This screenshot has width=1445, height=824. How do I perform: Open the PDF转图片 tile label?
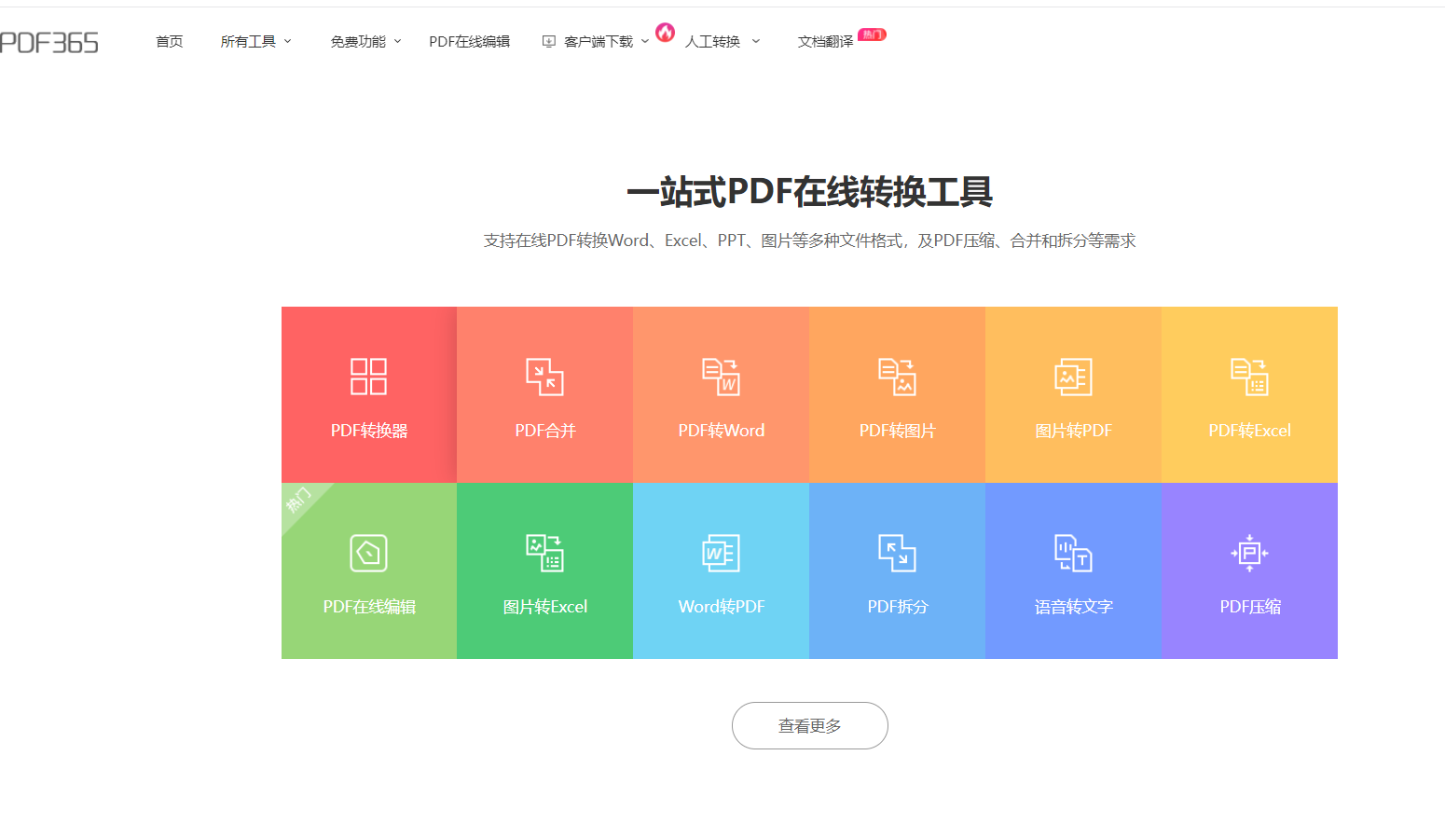898,431
